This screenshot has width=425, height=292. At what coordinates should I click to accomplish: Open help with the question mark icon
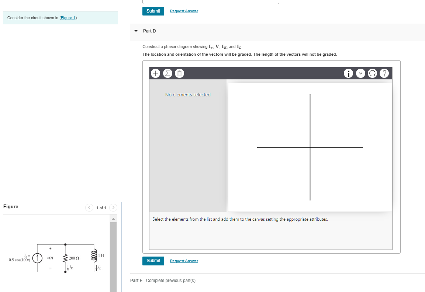click(384, 73)
